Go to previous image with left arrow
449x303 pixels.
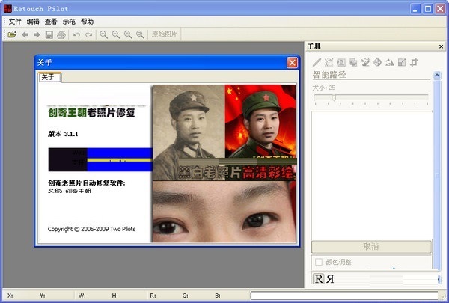(x=25, y=34)
